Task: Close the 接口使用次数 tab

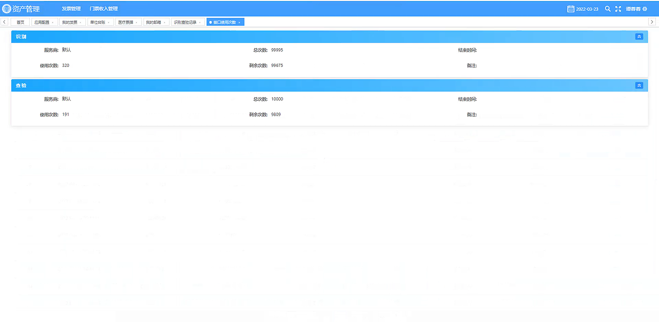Action: 239,23
